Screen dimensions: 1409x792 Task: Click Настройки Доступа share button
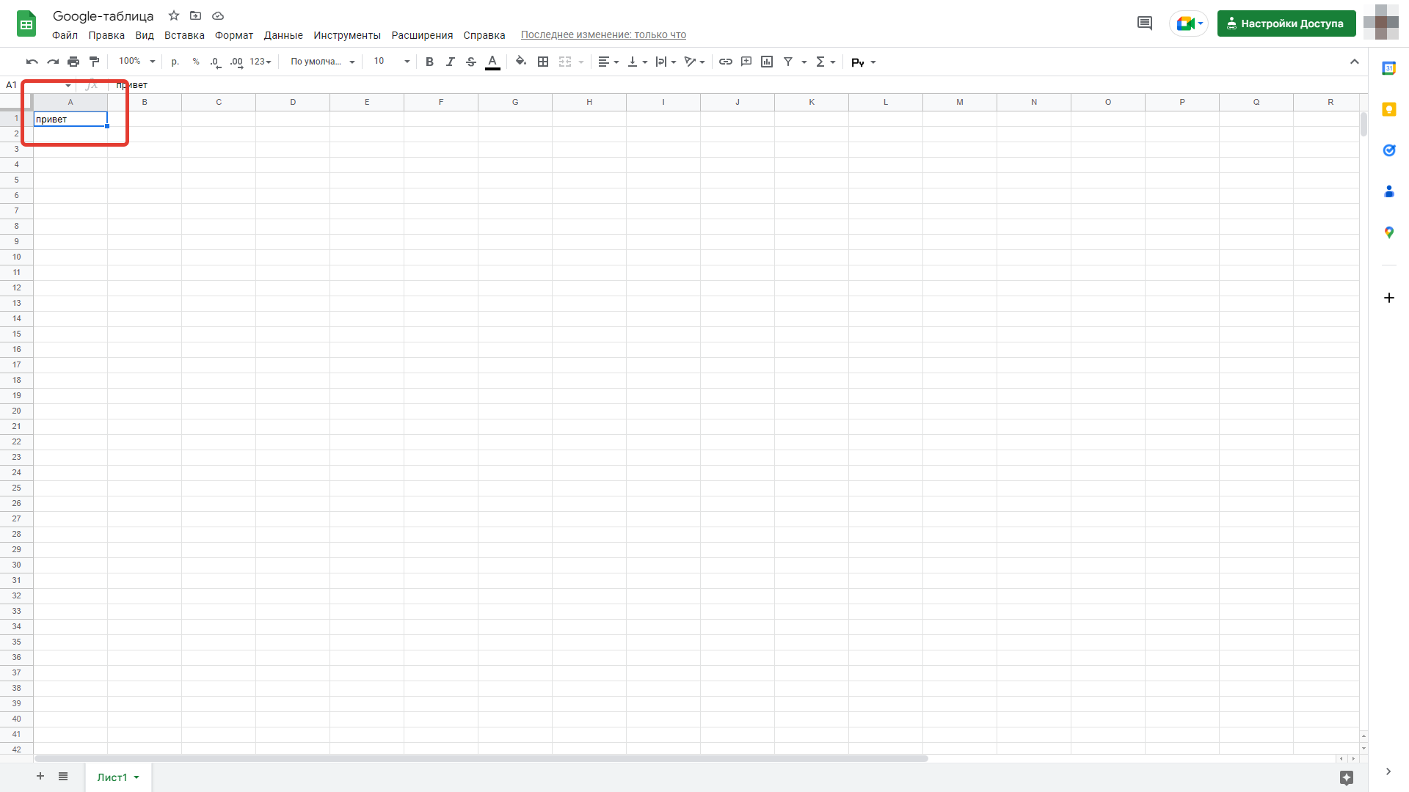coord(1286,23)
